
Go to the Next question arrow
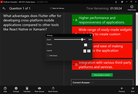pos(133,88)
